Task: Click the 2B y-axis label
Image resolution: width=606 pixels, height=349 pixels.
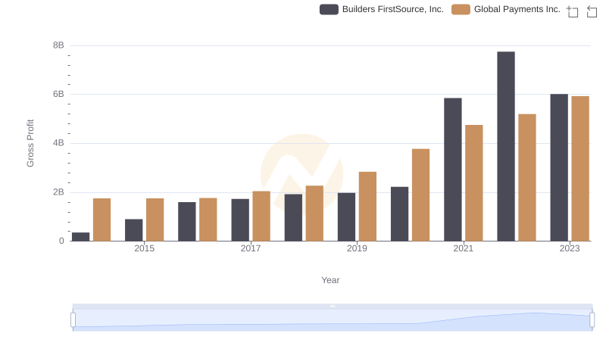Action: pos(58,192)
